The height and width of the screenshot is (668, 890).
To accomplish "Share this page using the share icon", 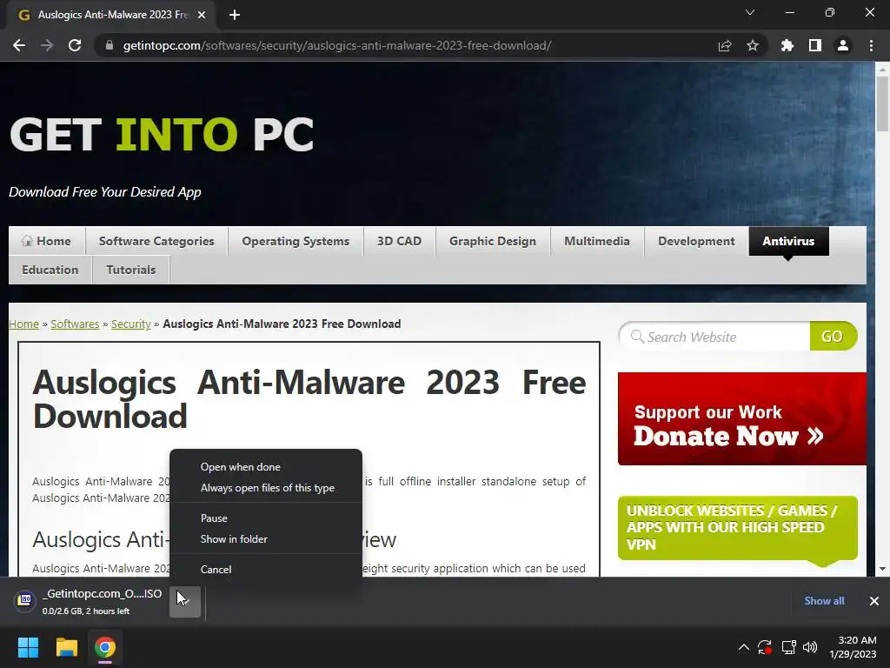I will (x=725, y=45).
